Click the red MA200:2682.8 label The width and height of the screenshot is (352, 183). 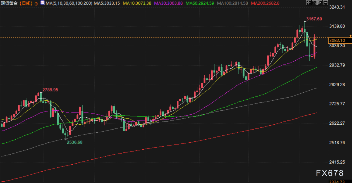tap(265, 3)
